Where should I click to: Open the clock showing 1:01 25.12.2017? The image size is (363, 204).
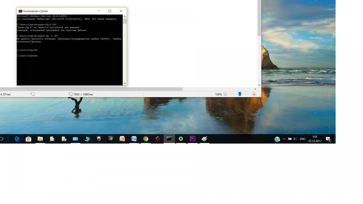coord(315,139)
